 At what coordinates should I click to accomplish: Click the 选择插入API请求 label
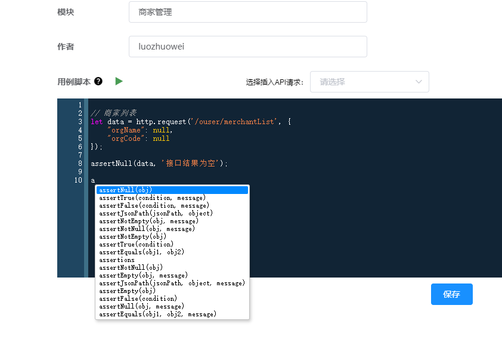274,82
